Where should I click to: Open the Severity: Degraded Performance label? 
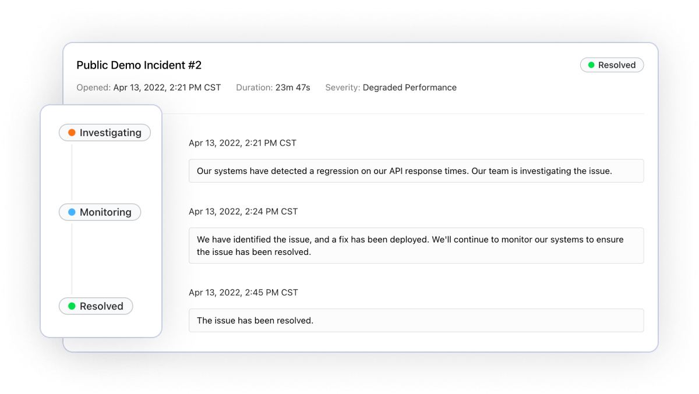(x=390, y=87)
